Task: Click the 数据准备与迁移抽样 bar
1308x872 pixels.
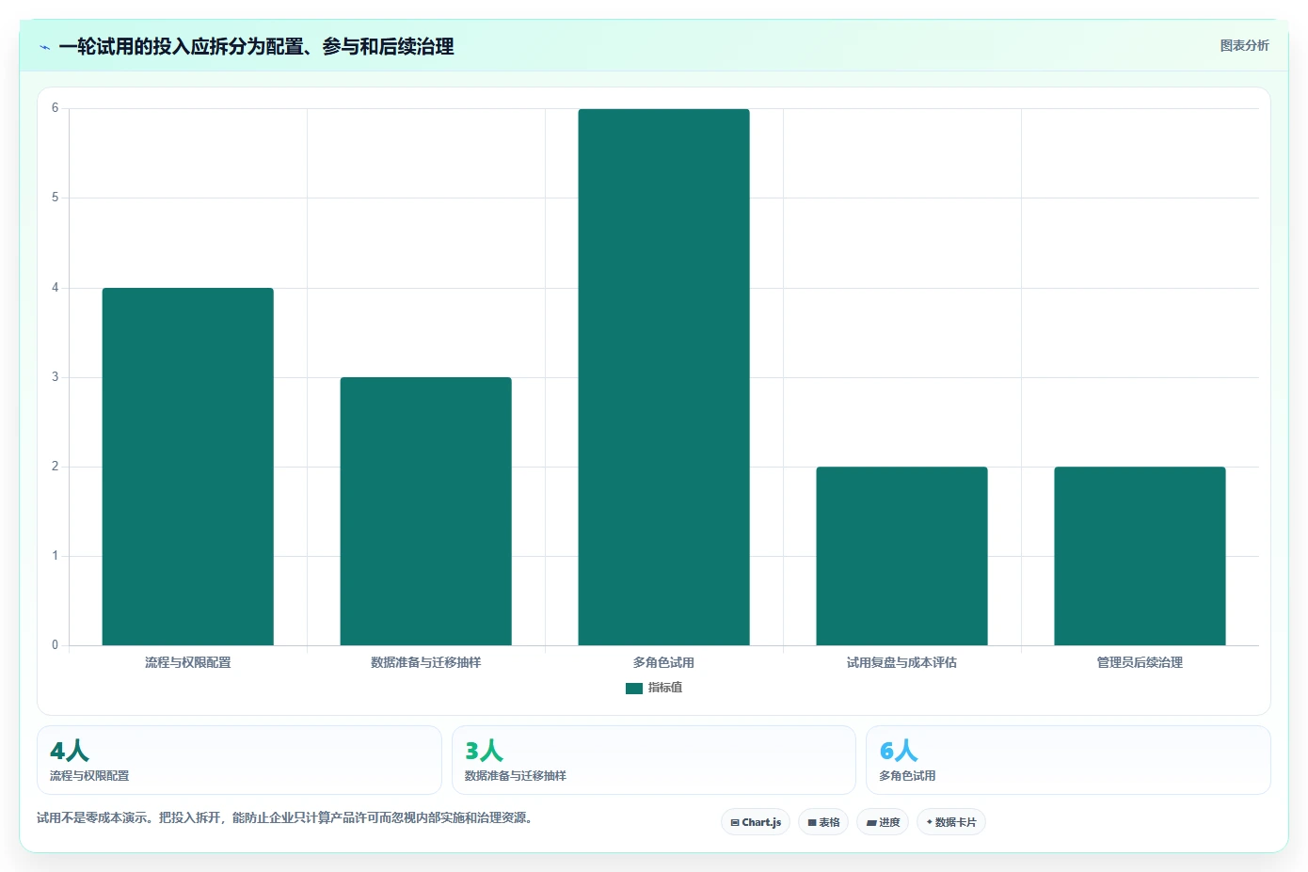Action: (x=426, y=511)
